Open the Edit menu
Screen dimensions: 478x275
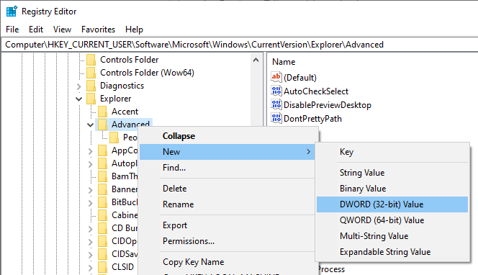[36, 30]
